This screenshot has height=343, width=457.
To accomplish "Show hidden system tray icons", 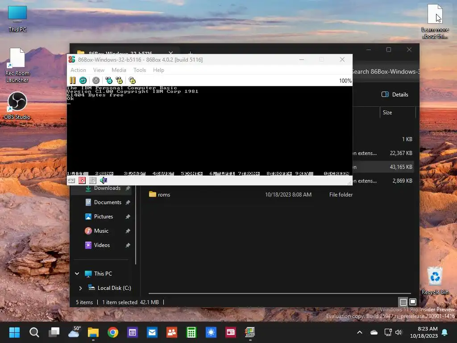I will (x=360, y=332).
